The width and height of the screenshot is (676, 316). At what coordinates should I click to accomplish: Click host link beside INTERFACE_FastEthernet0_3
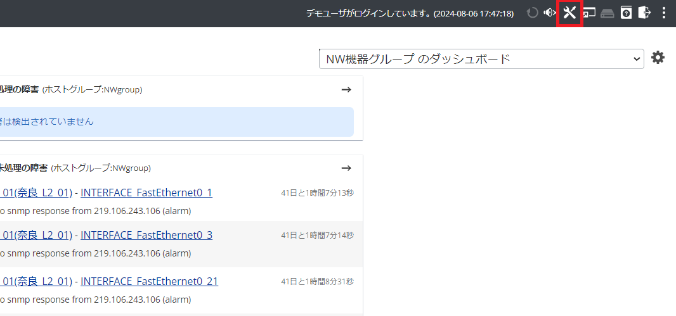coord(36,235)
